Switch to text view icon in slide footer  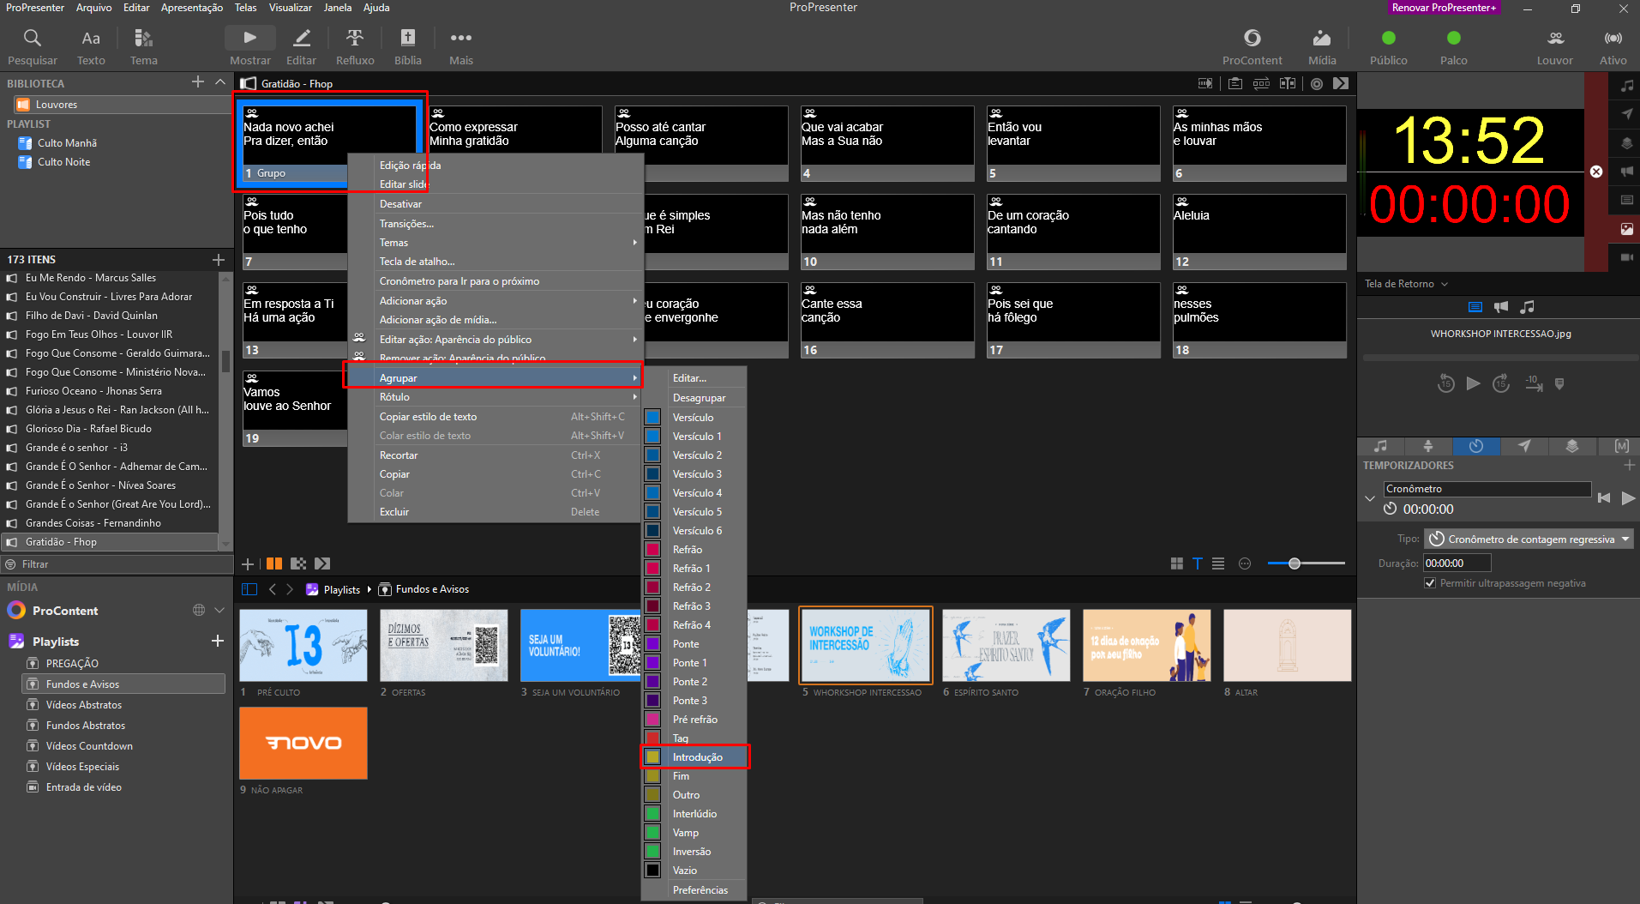coord(1198,563)
